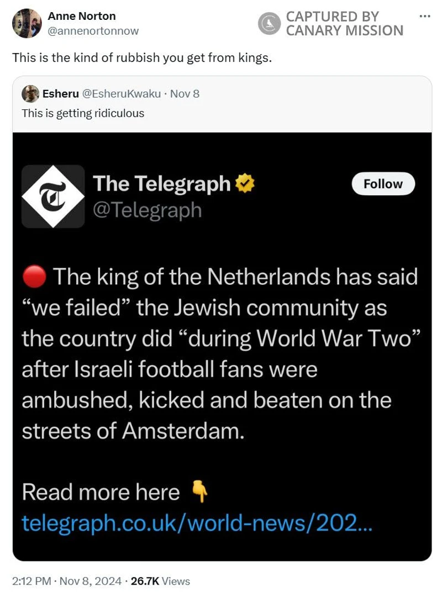Click the Nov 8 date on quoted tweet
Image resolution: width=442 pixels, height=600 pixels.
pyautogui.click(x=185, y=94)
